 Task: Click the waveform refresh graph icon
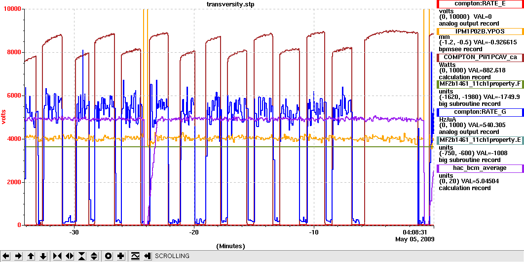[135, 256]
